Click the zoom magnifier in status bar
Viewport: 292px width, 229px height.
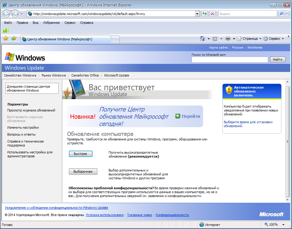(x=266, y=224)
